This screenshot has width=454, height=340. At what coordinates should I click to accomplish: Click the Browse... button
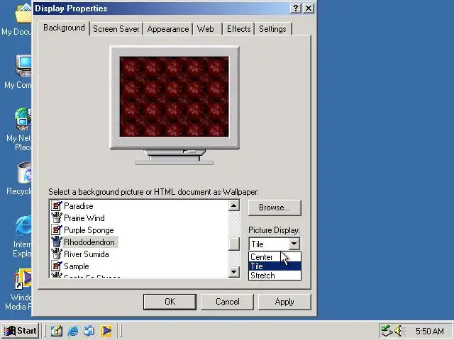275,208
